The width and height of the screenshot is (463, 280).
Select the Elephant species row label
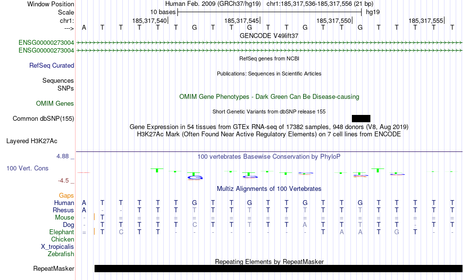pyautogui.click(x=62, y=232)
